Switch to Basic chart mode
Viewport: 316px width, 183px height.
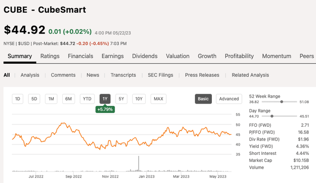click(203, 99)
